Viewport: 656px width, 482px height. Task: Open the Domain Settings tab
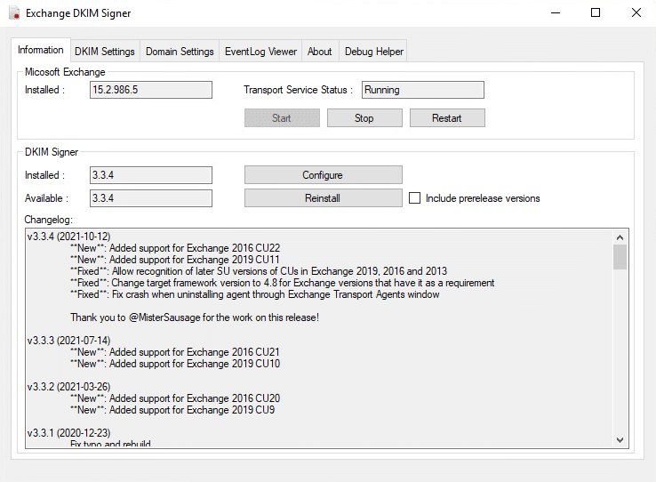180,52
